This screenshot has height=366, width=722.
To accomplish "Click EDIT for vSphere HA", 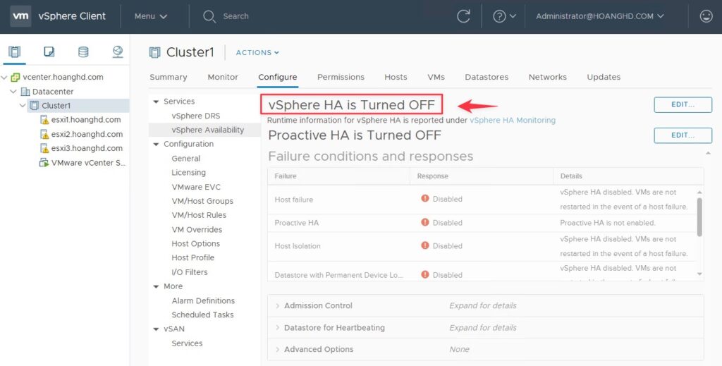I will 683,104.
